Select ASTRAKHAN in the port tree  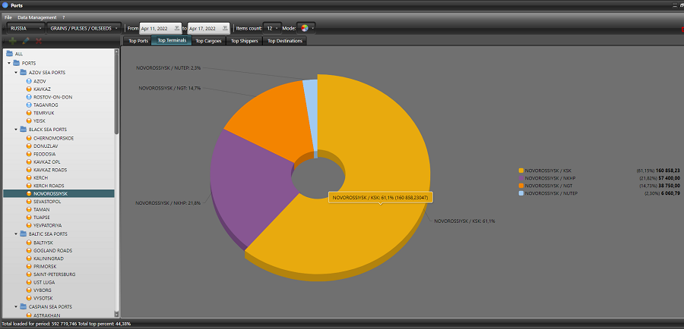pos(46,315)
